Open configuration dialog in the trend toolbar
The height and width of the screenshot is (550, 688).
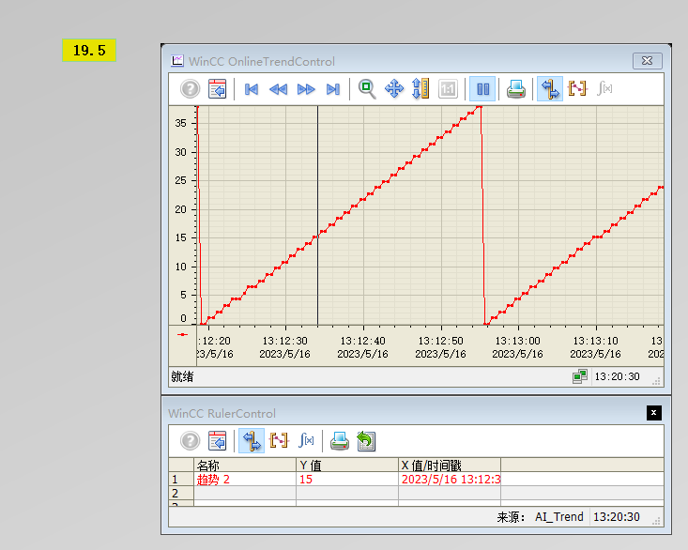tap(217, 89)
